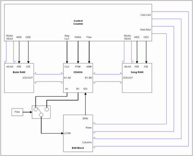Select the CD4034 chip title
The height and width of the screenshot is (156, 193).
(x=78, y=72)
